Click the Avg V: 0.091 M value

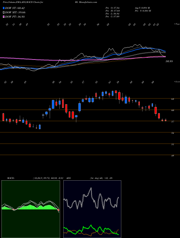pos(142,8)
